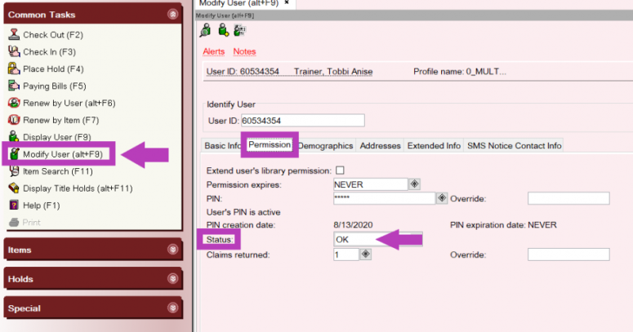Click the Display User icon

[x=14, y=136]
